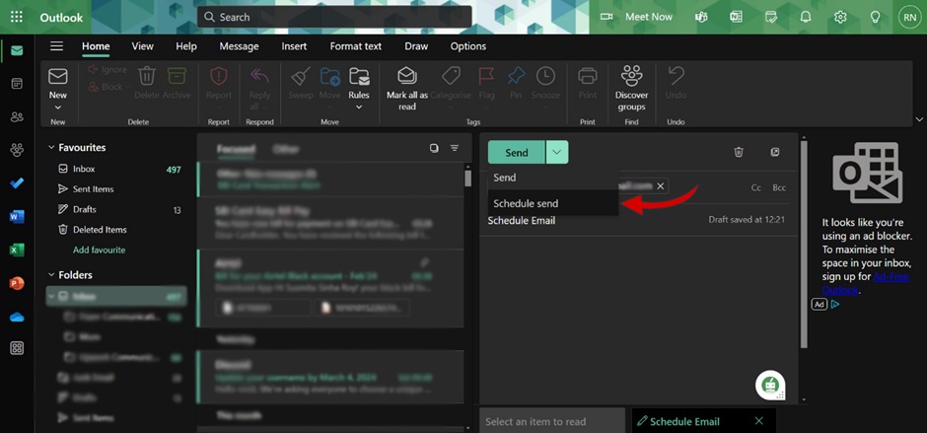Open the Options ribbon tab
The width and height of the screenshot is (927, 433).
pos(468,46)
